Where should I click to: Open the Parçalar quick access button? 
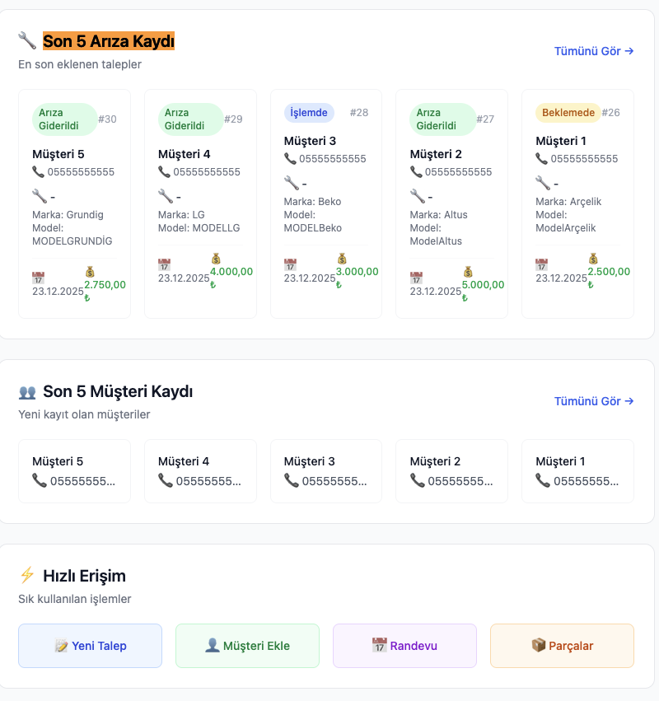pyautogui.click(x=562, y=646)
